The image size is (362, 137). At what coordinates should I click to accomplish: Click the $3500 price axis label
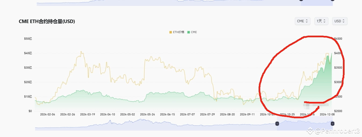tap(338, 68)
